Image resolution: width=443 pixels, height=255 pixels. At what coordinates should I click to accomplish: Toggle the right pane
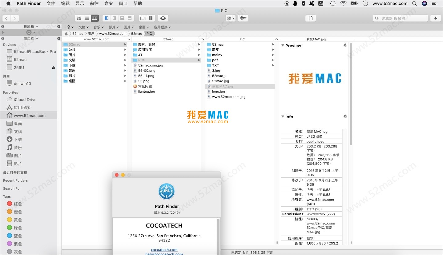coord(114,18)
